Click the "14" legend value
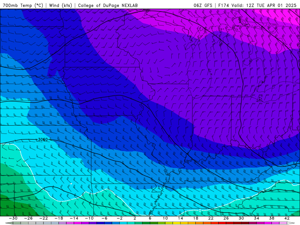300x225 pixels. point(180,218)
